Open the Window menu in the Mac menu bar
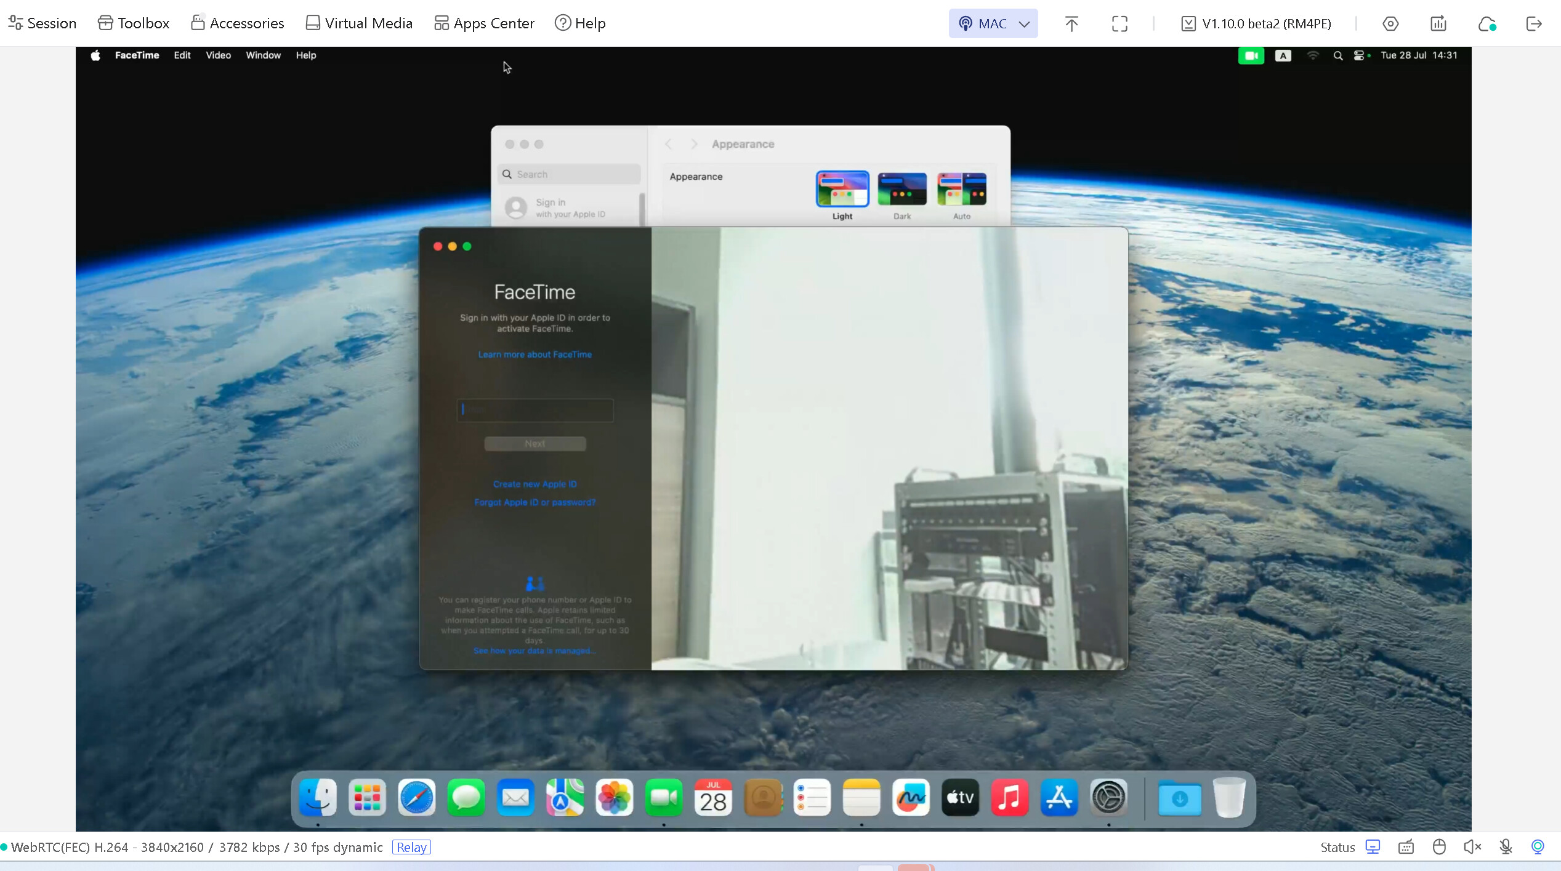Image resolution: width=1561 pixels, height=871 pixels. (264, 55)
